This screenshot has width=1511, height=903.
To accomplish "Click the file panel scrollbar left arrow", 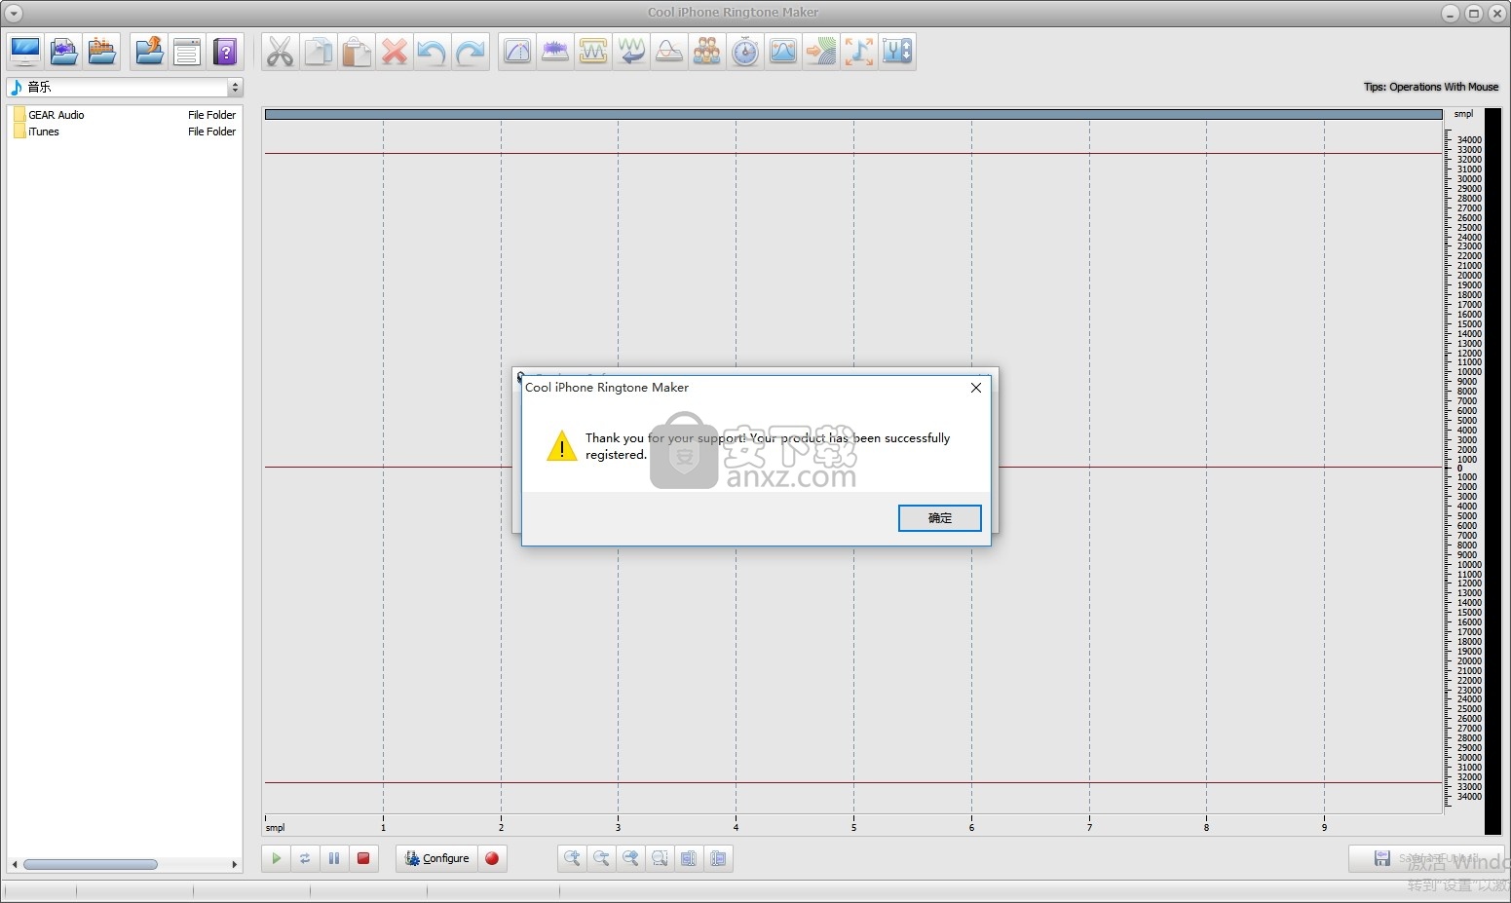I will click(x=14, y=864).
